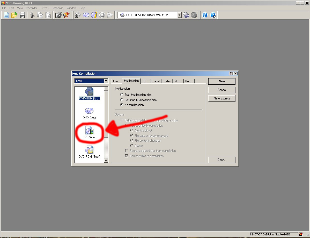
Task: Select Archive bit set radio option
Action: tap(141, 131)
